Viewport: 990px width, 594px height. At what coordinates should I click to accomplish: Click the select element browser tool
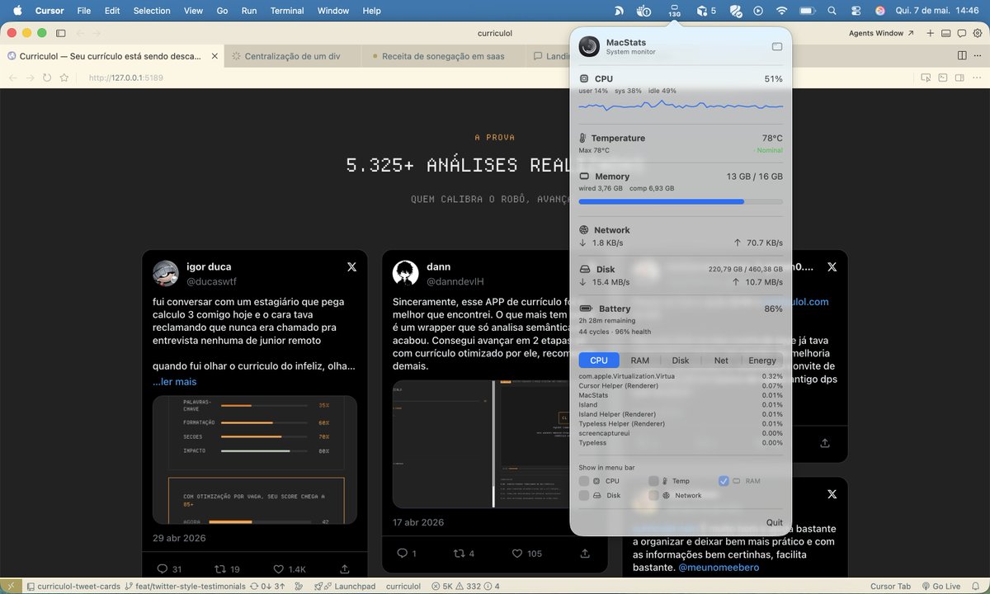[x=926, y=78]
